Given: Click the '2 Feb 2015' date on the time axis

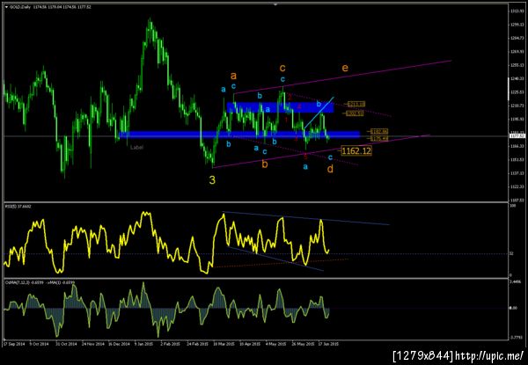Looking at the screenshot, I should pos(171,344).
